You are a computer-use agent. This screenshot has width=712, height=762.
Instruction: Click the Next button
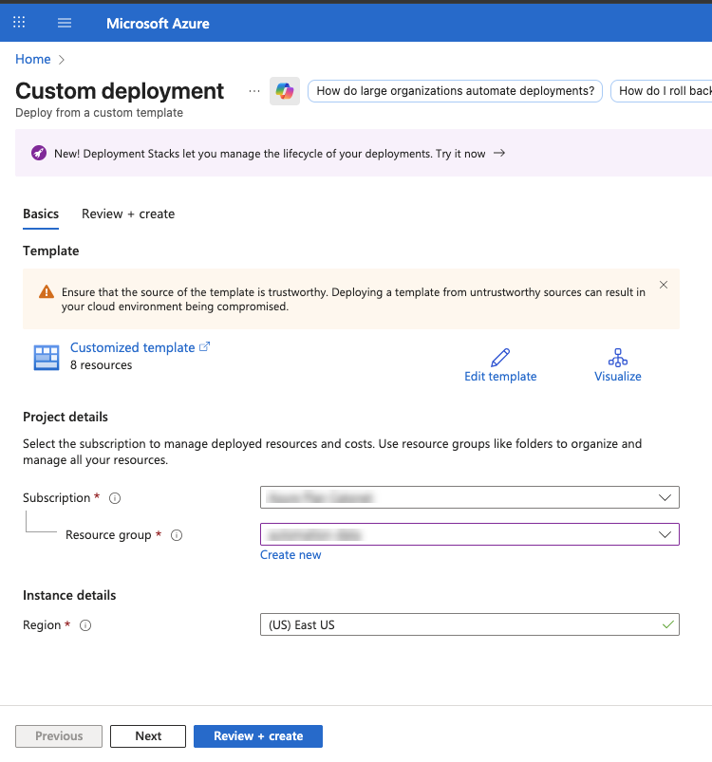click(x=147, y=735)
